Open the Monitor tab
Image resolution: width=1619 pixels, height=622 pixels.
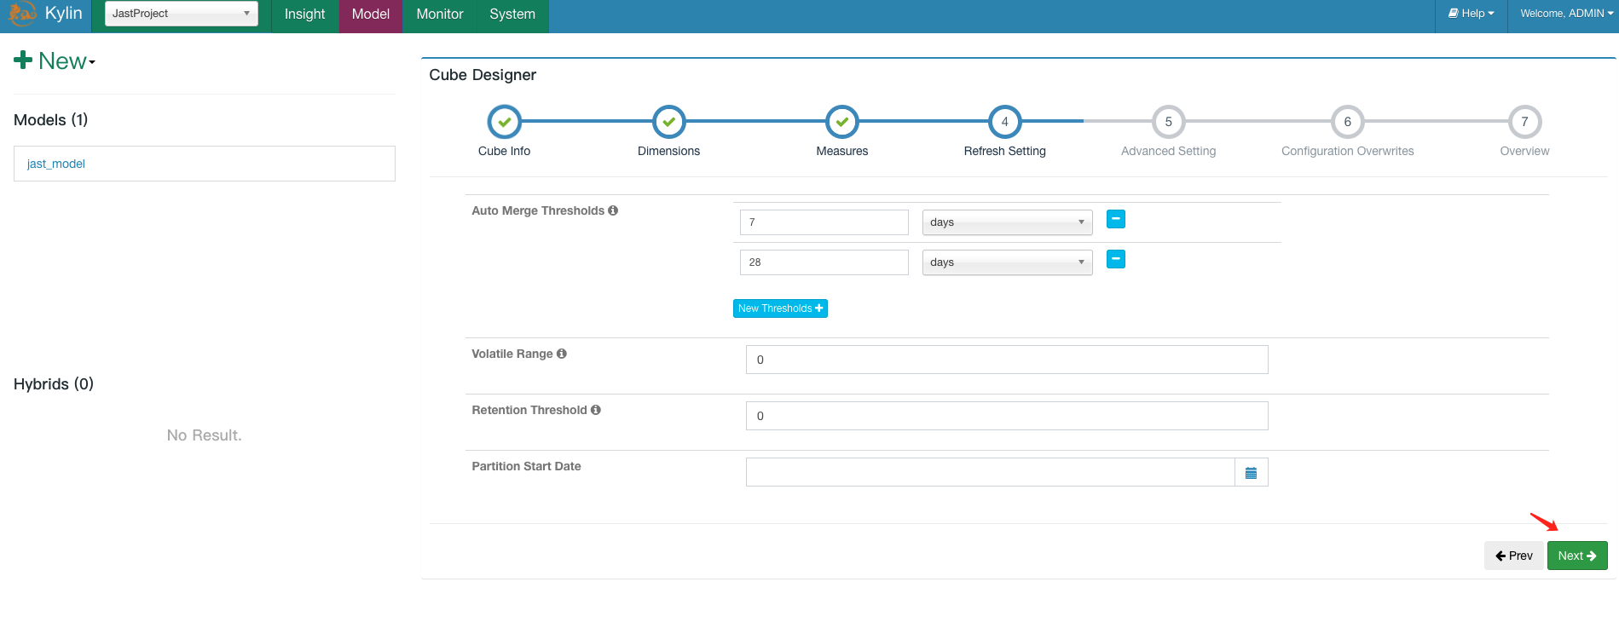pos(440,14)
